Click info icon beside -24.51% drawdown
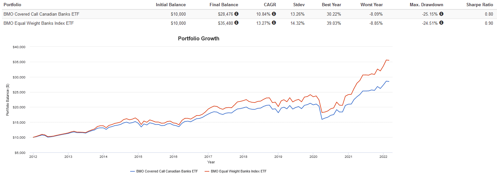Image resolution: width=497 pixels, height=178 pixels. coord(441,23)
